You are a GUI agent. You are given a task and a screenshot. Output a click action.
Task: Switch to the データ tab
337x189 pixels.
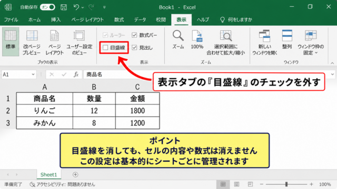pyautogui.click(x=140, y=20)
